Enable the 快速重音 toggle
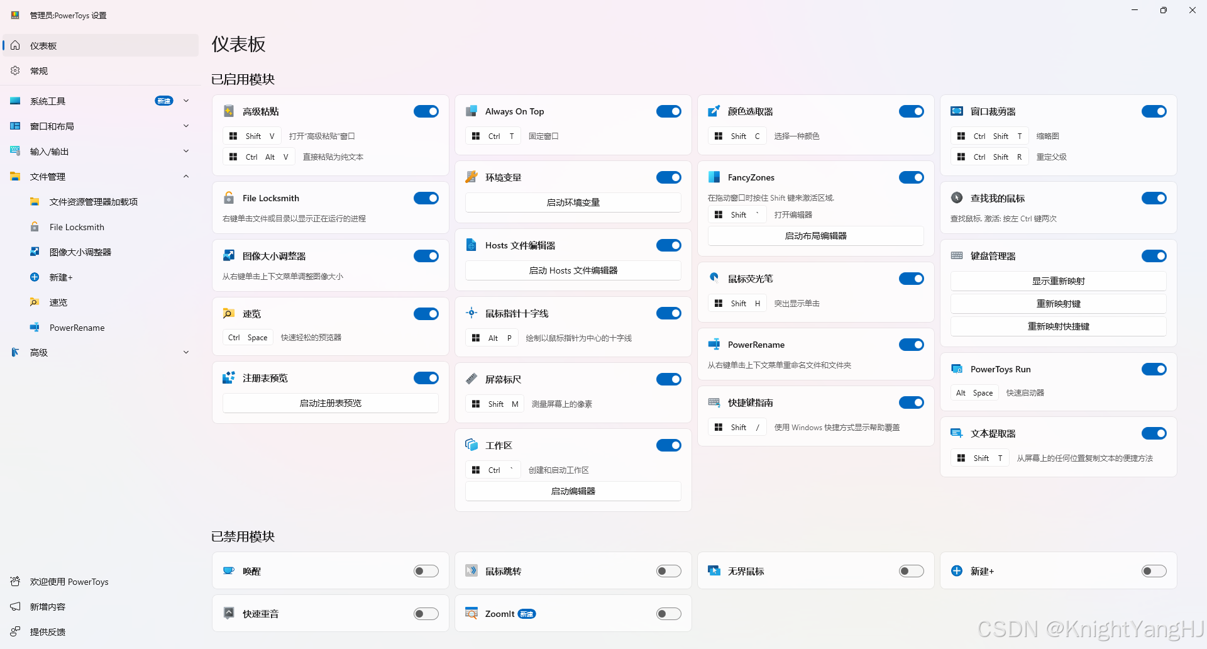The width and height of the screenshot is (1207, 649). pyautogui.click(x=426, y=614)
